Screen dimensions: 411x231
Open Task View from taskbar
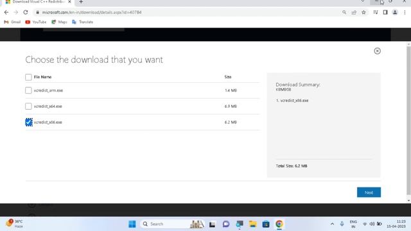pos(212,224)
